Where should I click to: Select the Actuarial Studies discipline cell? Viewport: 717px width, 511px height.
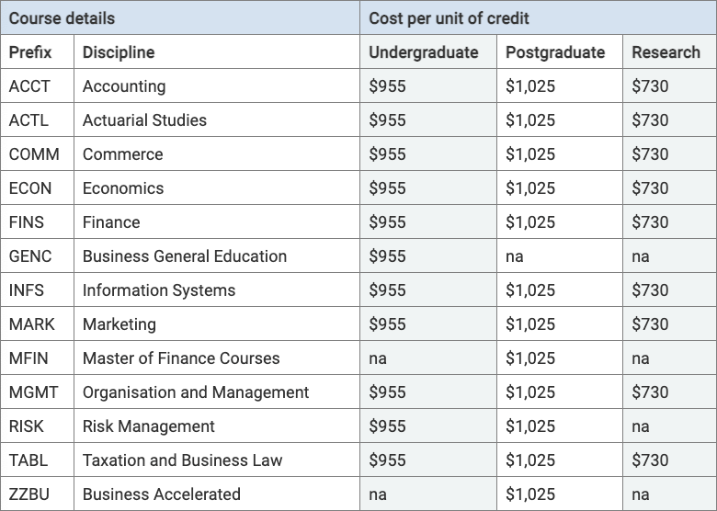coord(144,120)
